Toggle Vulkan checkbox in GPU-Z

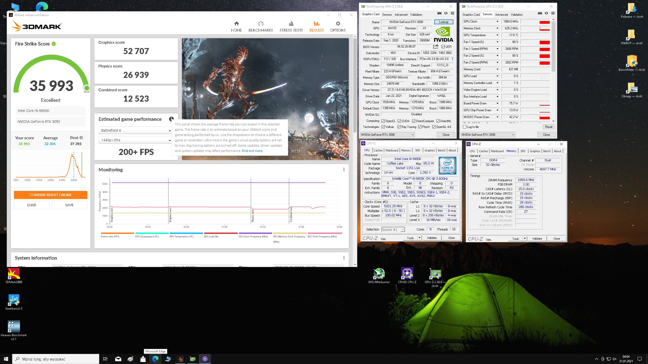point(383,127)
